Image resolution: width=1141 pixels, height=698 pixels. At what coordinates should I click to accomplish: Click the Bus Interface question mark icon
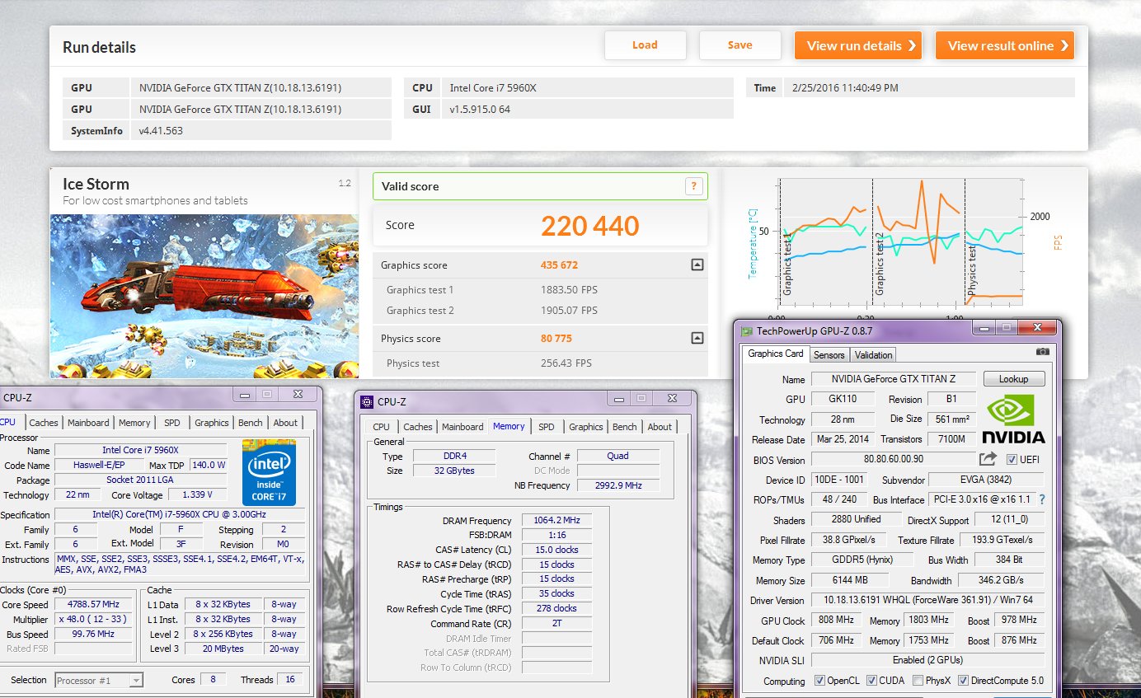click(x=1042, y=499)
